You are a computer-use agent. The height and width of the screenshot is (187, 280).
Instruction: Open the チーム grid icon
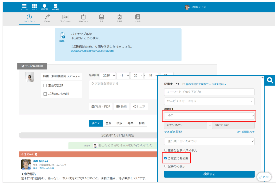(x=34, y=6)
